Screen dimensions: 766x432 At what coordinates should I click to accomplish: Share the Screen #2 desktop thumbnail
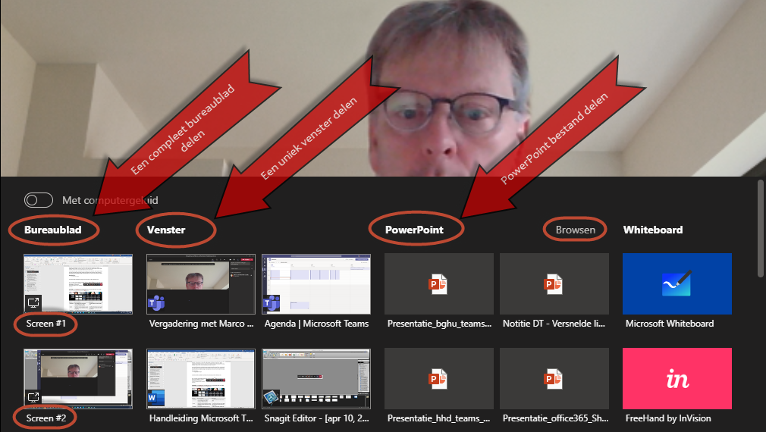tap(78, 378)
